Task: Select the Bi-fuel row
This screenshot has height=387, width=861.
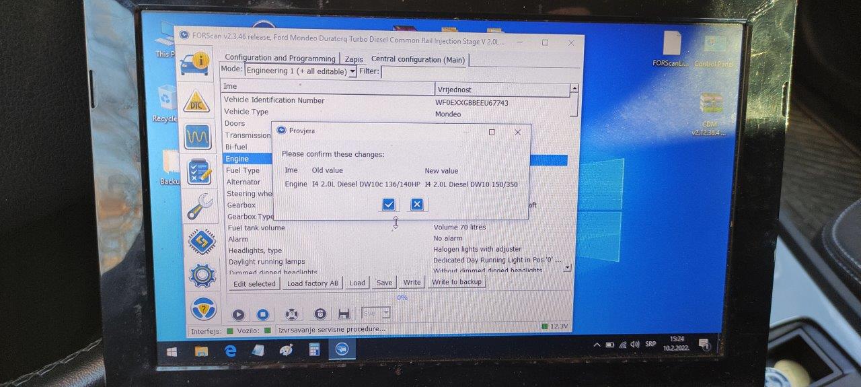Action: (x=248, y=147)
